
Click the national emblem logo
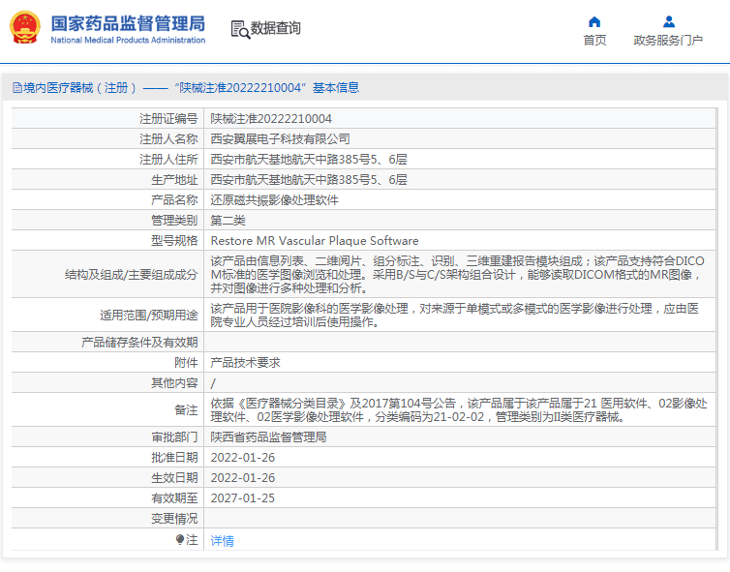tap(24, 27)
